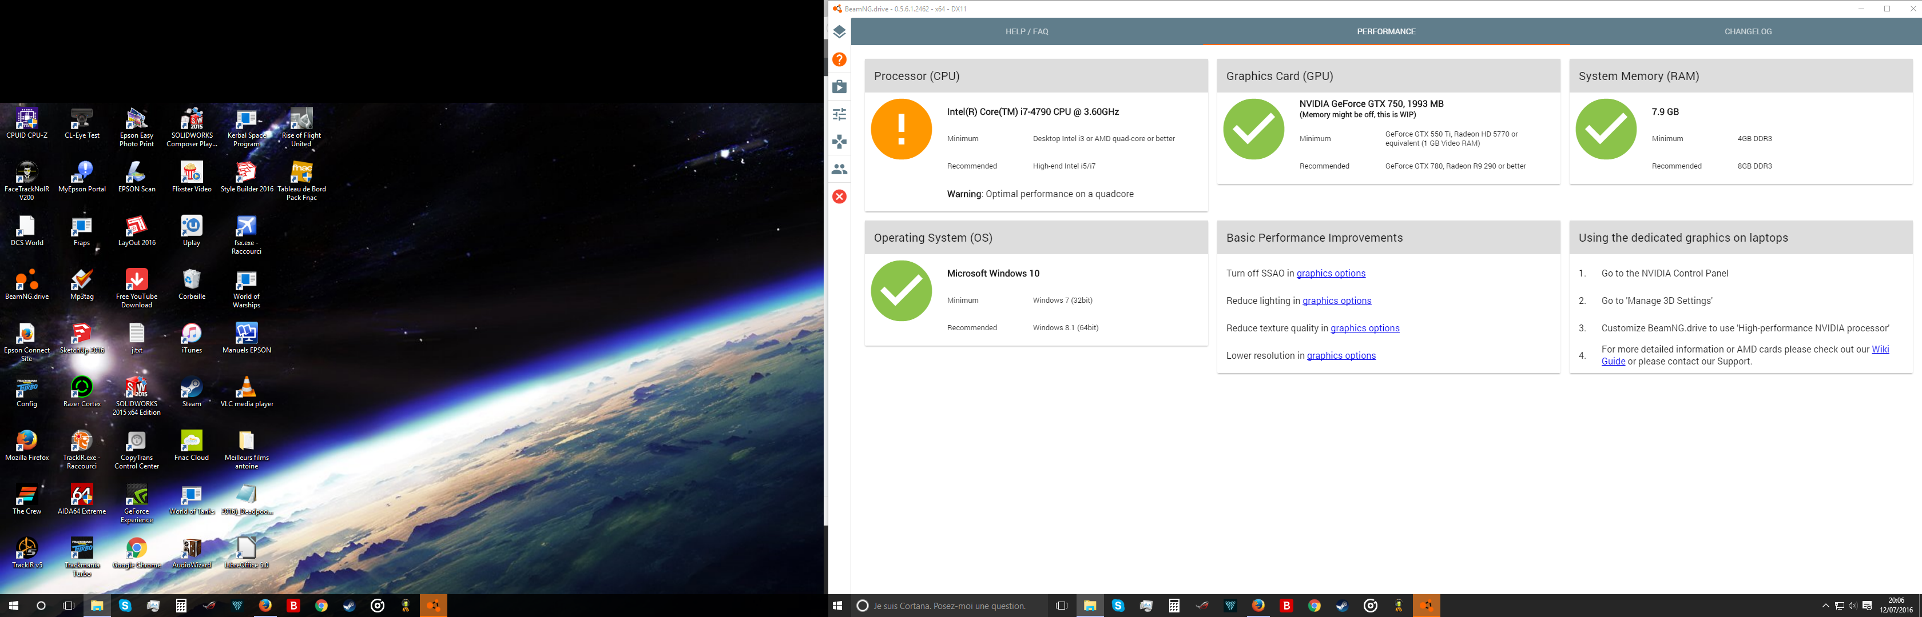1922x617 pixels.
Task: Select the AIDA64 Extreme desktop icon
Action: (x=82, y=499)
